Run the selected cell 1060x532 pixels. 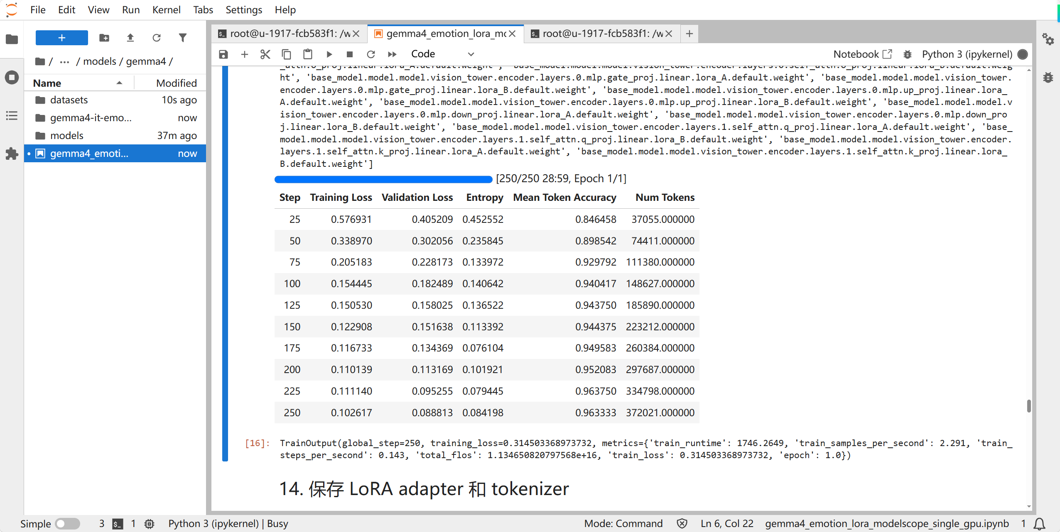(x=329, y=54)
